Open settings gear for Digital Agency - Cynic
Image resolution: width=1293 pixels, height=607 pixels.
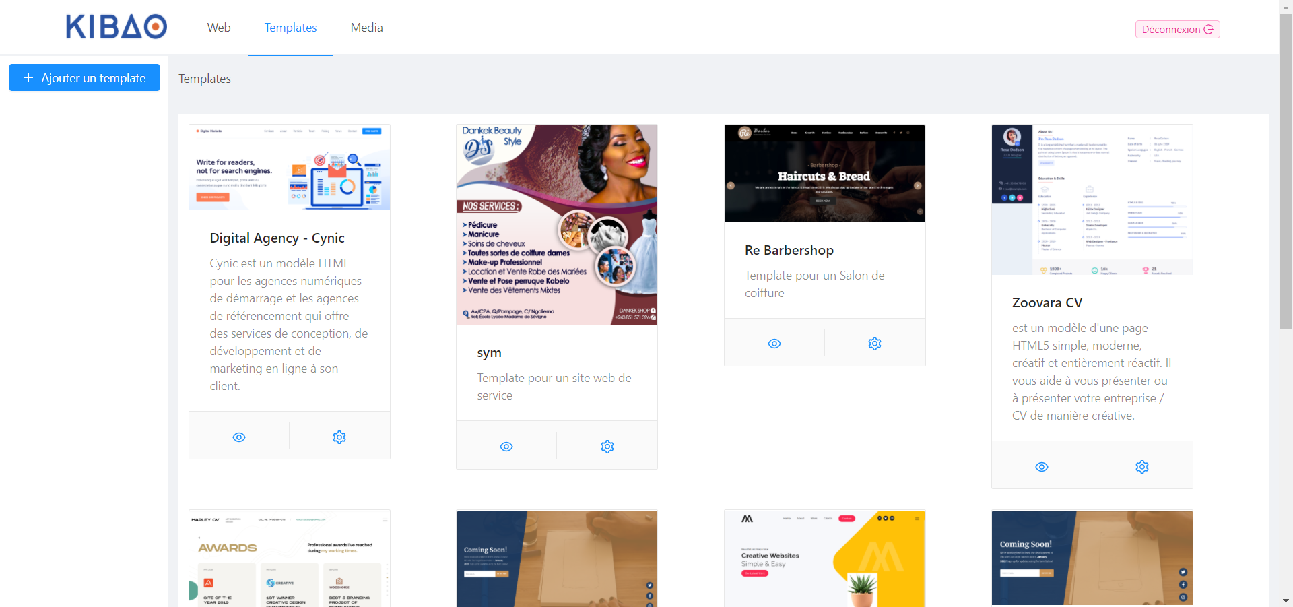tap(339, 437)
